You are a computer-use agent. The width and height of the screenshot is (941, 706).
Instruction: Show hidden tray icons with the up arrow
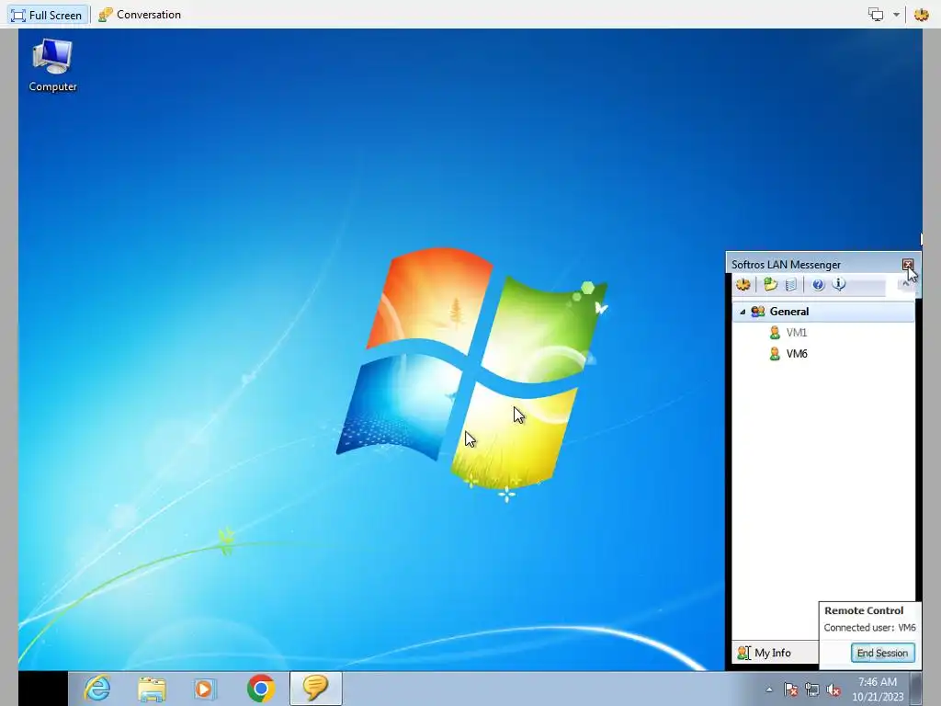tap(769, 689)
